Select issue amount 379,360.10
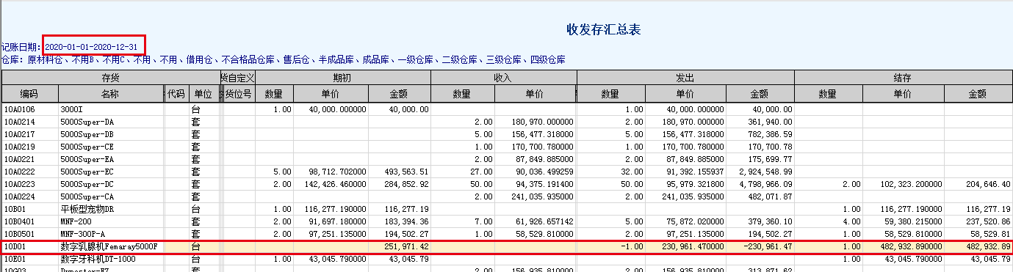 point(770,221)
